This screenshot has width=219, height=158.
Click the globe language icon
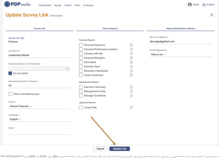tap(204, 5)
